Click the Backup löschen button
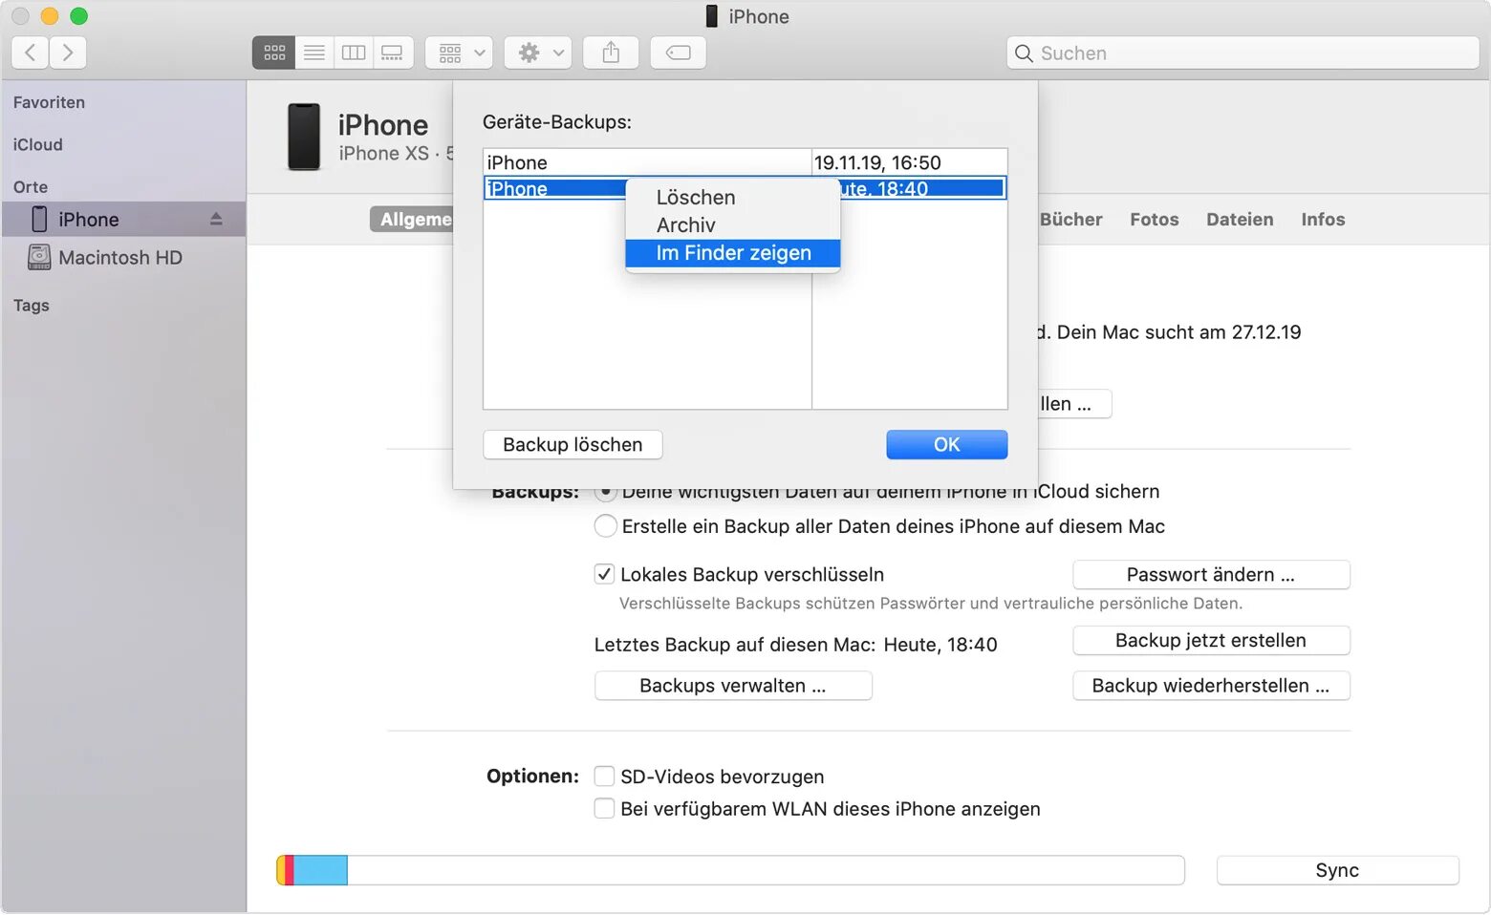 pos(573,444)
